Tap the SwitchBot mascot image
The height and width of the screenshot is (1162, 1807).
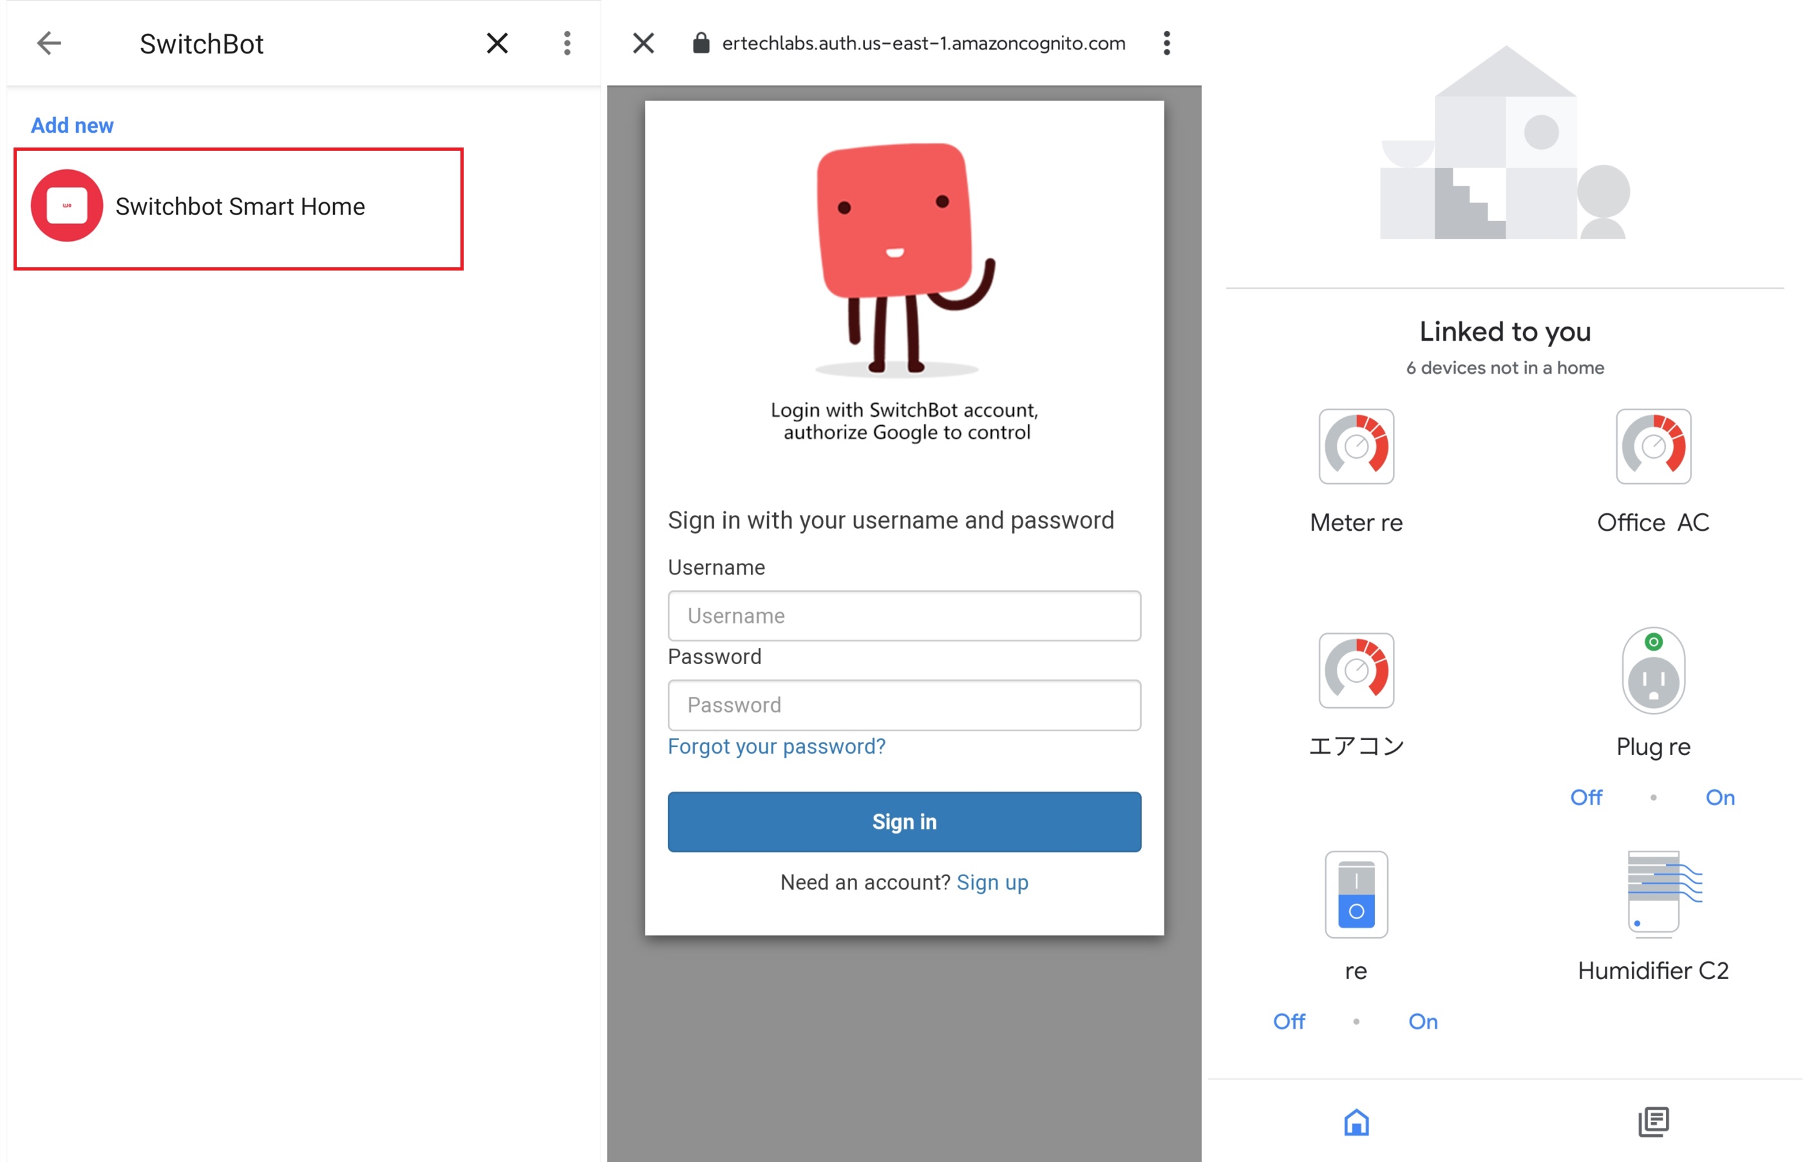point(904,260)
